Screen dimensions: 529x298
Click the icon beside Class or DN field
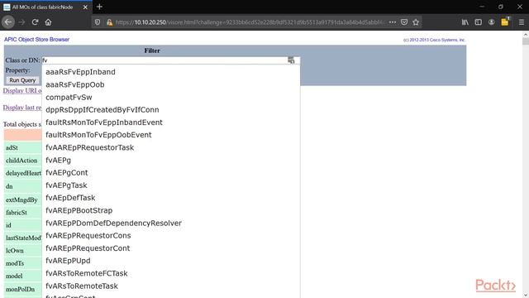(x=291, y=60)
